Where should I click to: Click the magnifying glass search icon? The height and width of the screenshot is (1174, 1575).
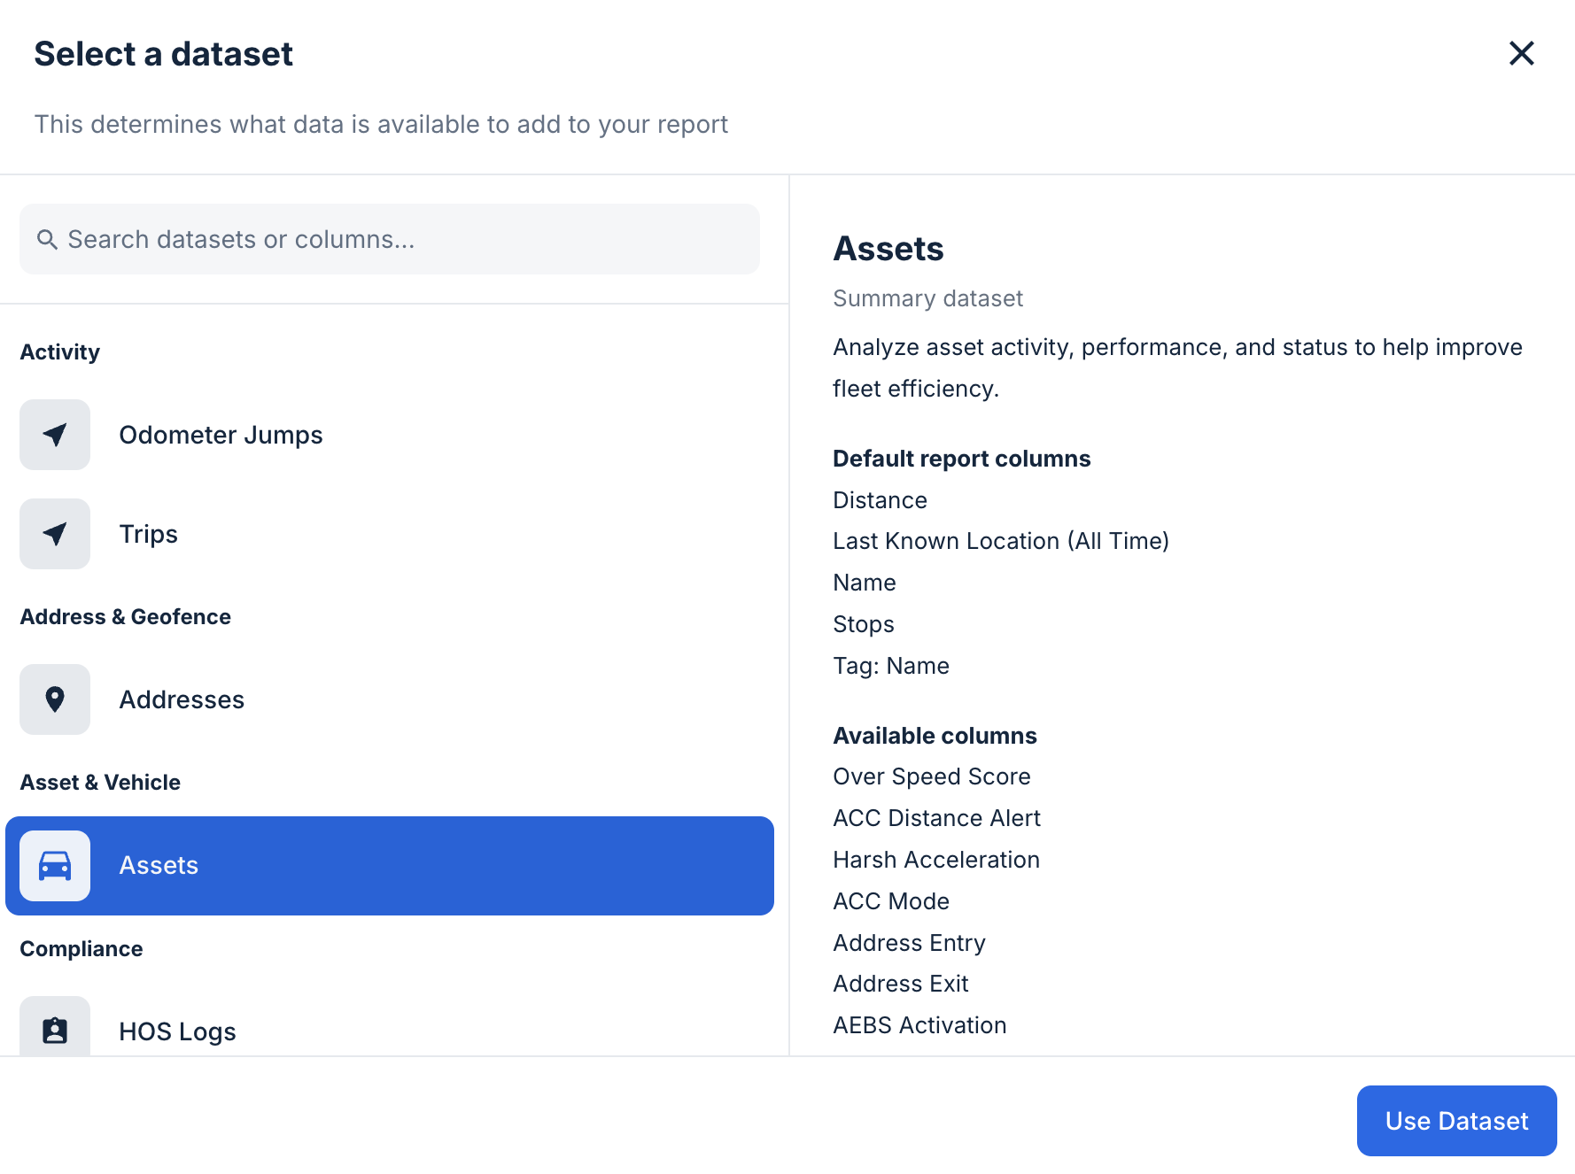click(x=48, y=239)
